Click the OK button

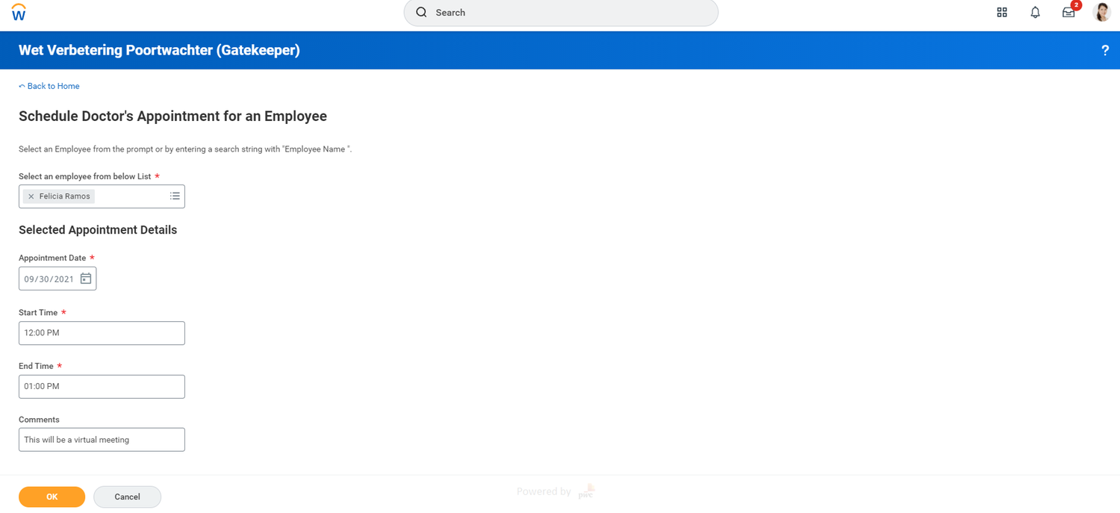click(52, 496)
